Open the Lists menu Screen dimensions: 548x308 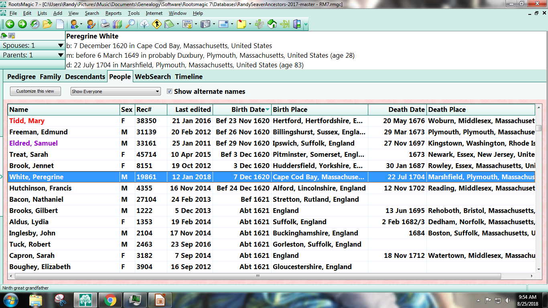click(x=42, y=13)
